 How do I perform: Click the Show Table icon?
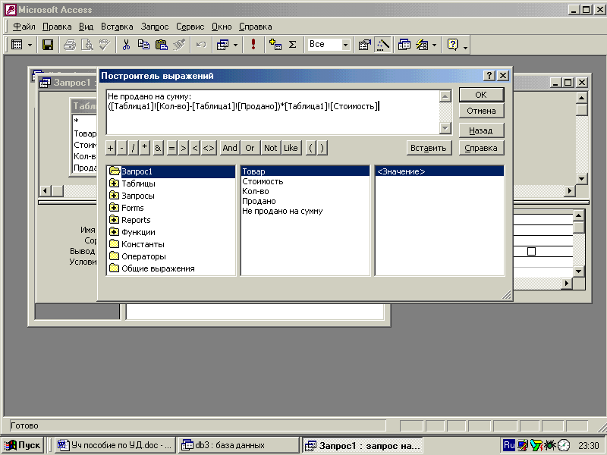coord(275,45)
